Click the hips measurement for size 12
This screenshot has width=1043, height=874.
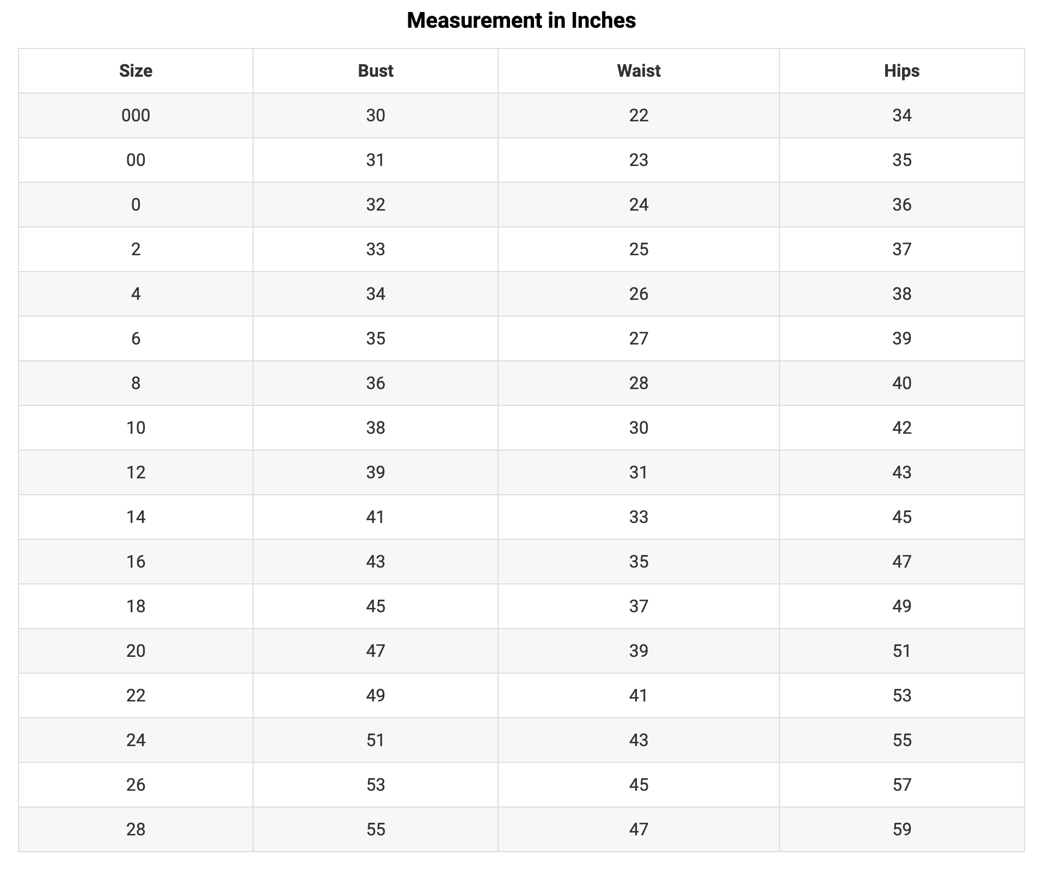click(901, 472)
